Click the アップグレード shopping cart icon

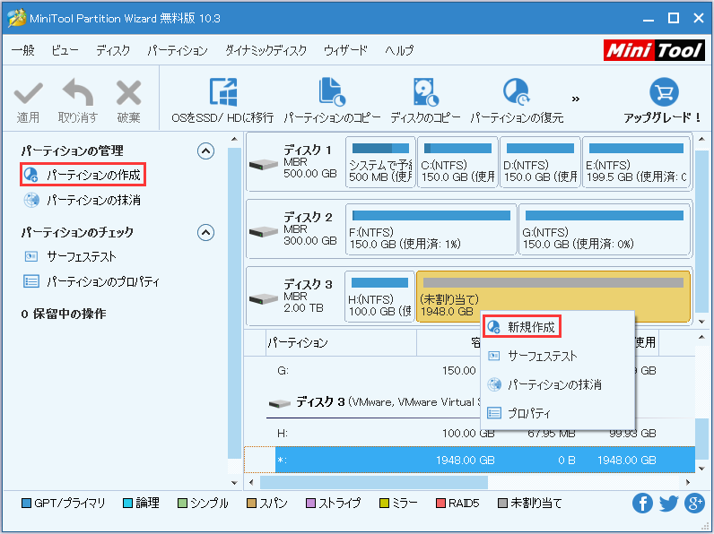(x=663, y=93)
